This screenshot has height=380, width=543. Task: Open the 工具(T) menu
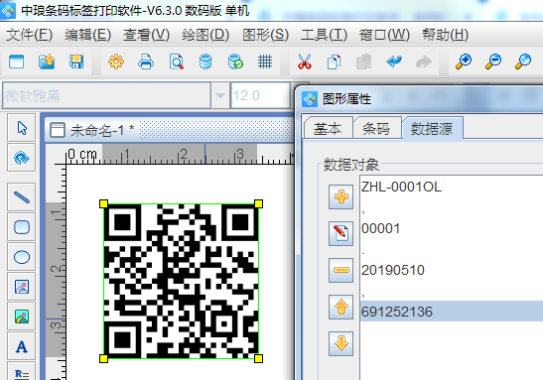click(x=324, y=35)
